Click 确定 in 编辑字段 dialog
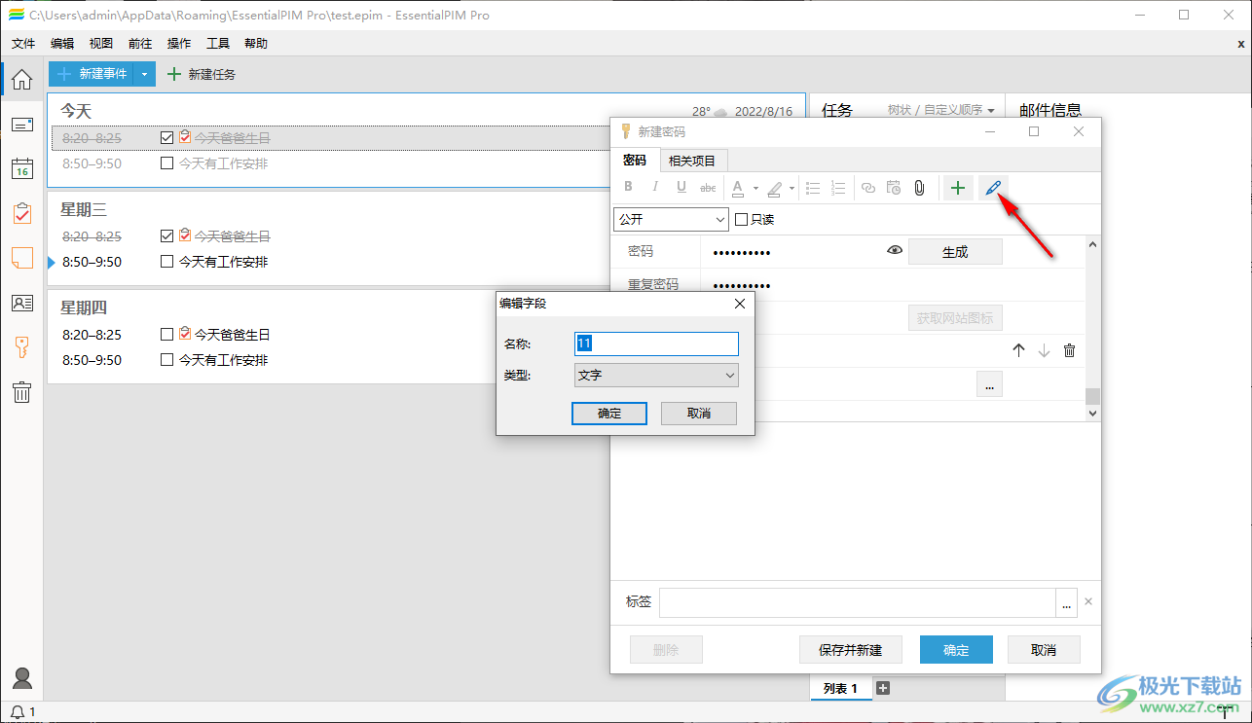The width and height of the screenshot is (1252, 723). (x=609, y=414)
